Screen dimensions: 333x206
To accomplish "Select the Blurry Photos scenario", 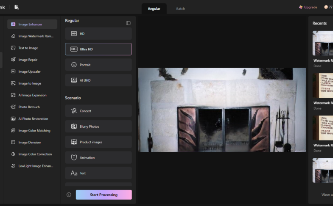I will click(x=98, y=126).
